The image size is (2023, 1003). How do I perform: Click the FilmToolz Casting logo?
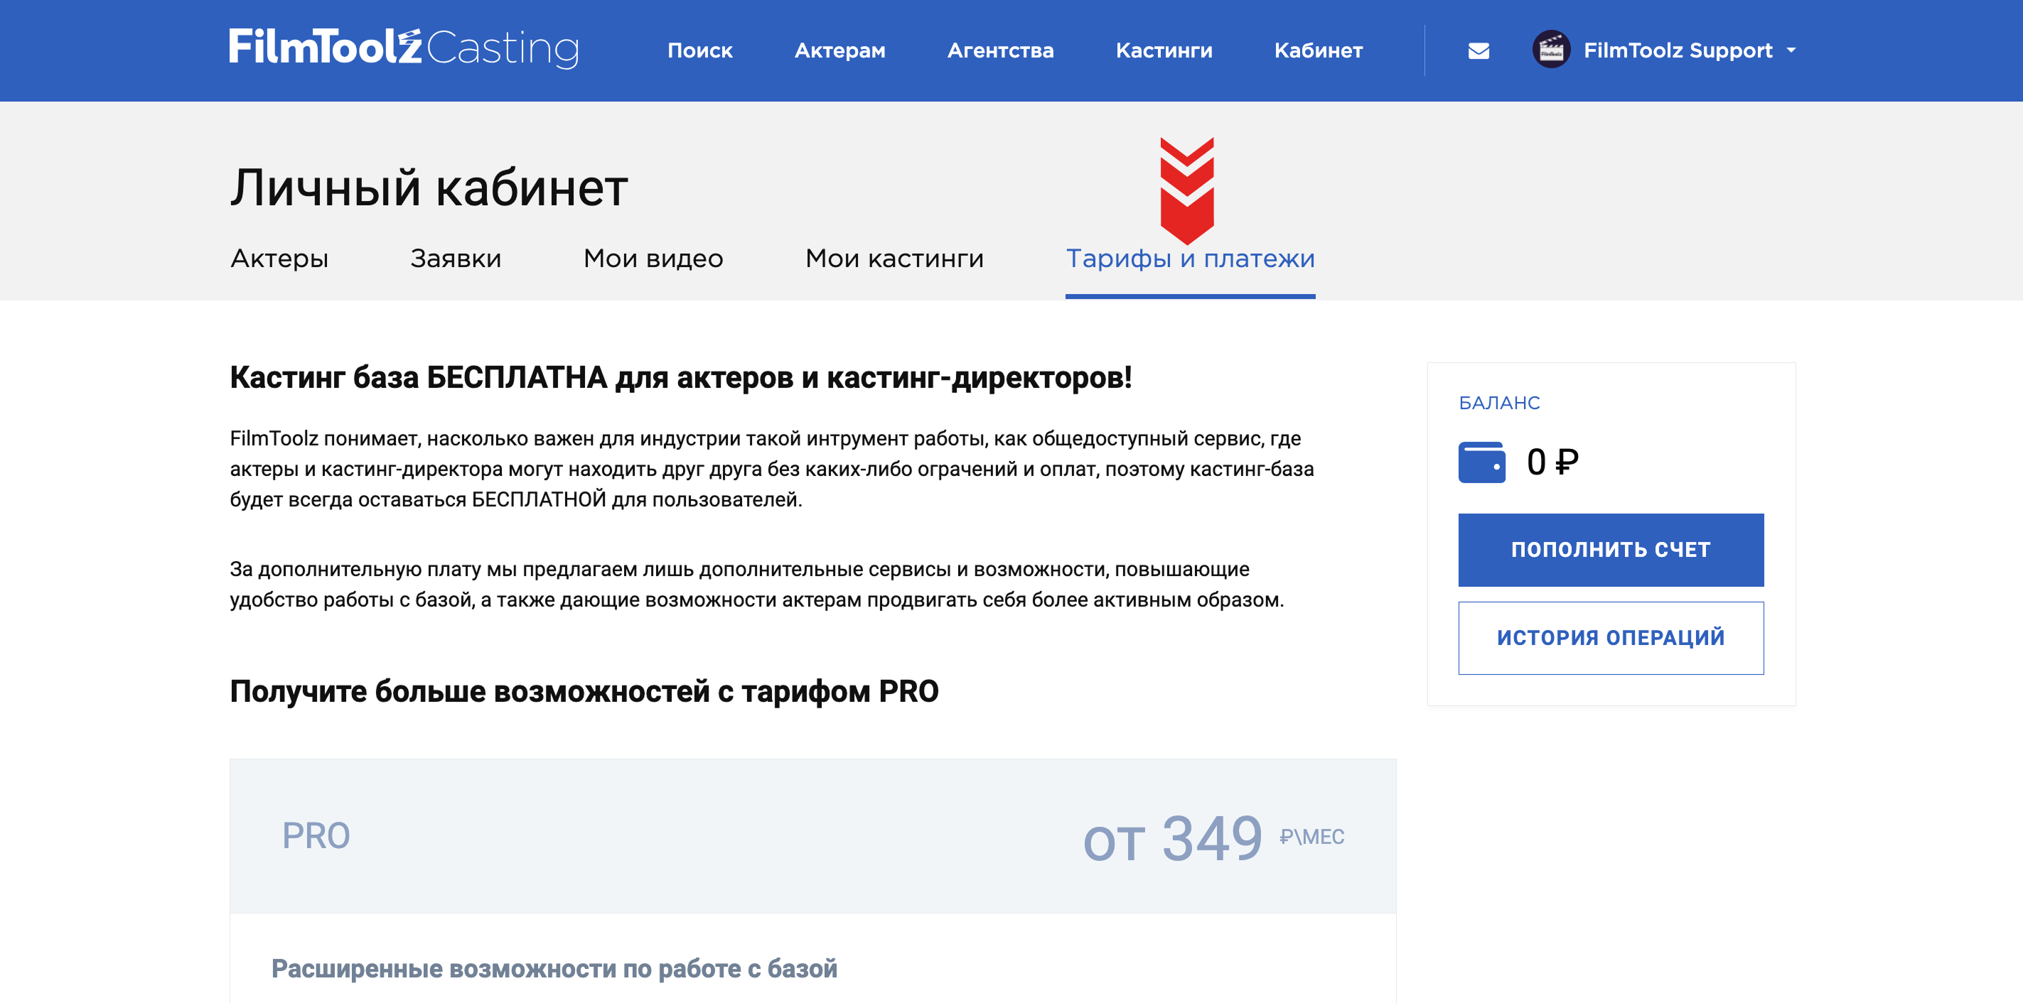click(x=404, y=48)
